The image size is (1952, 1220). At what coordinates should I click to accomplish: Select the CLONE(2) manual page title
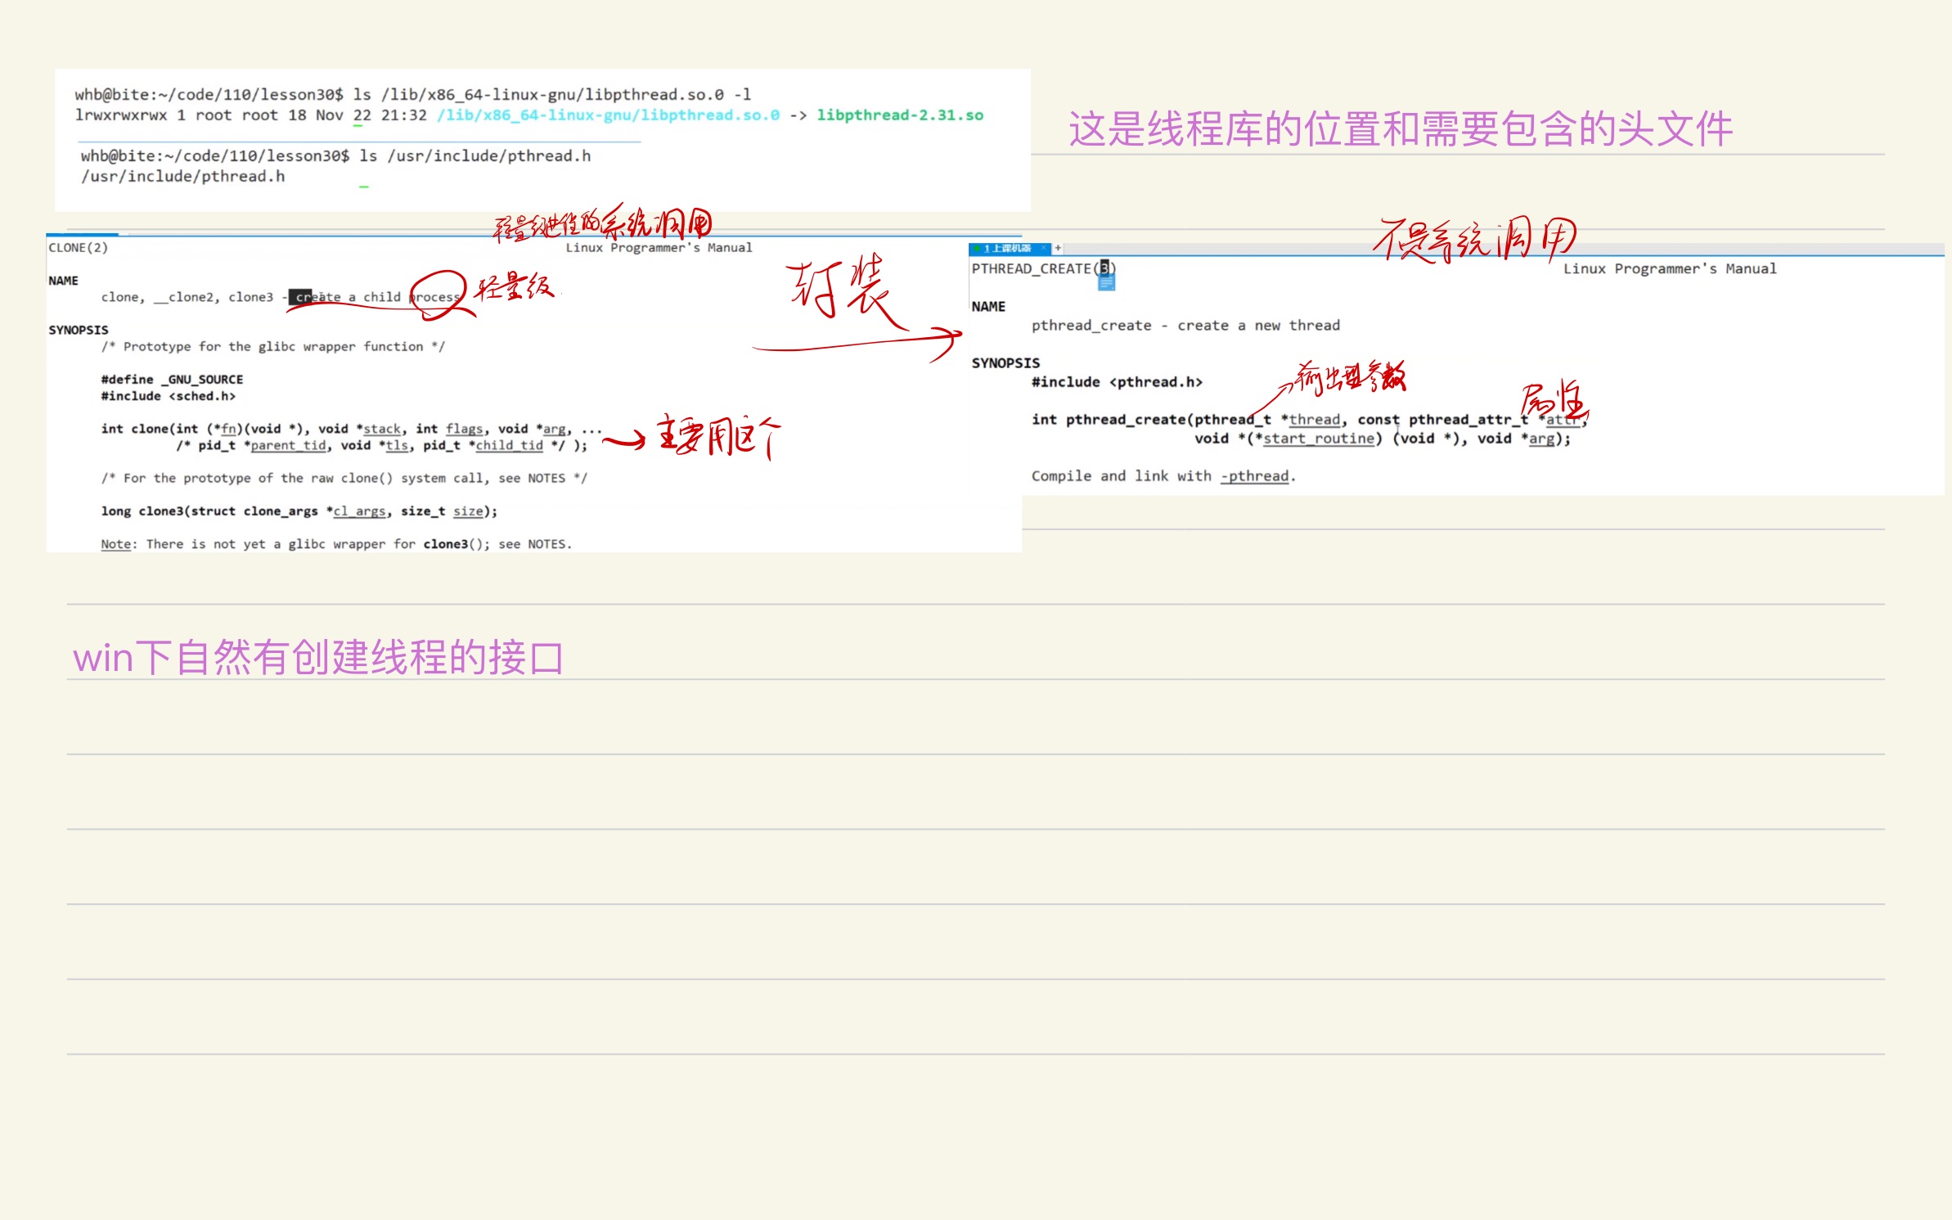(x=78, y=247)
